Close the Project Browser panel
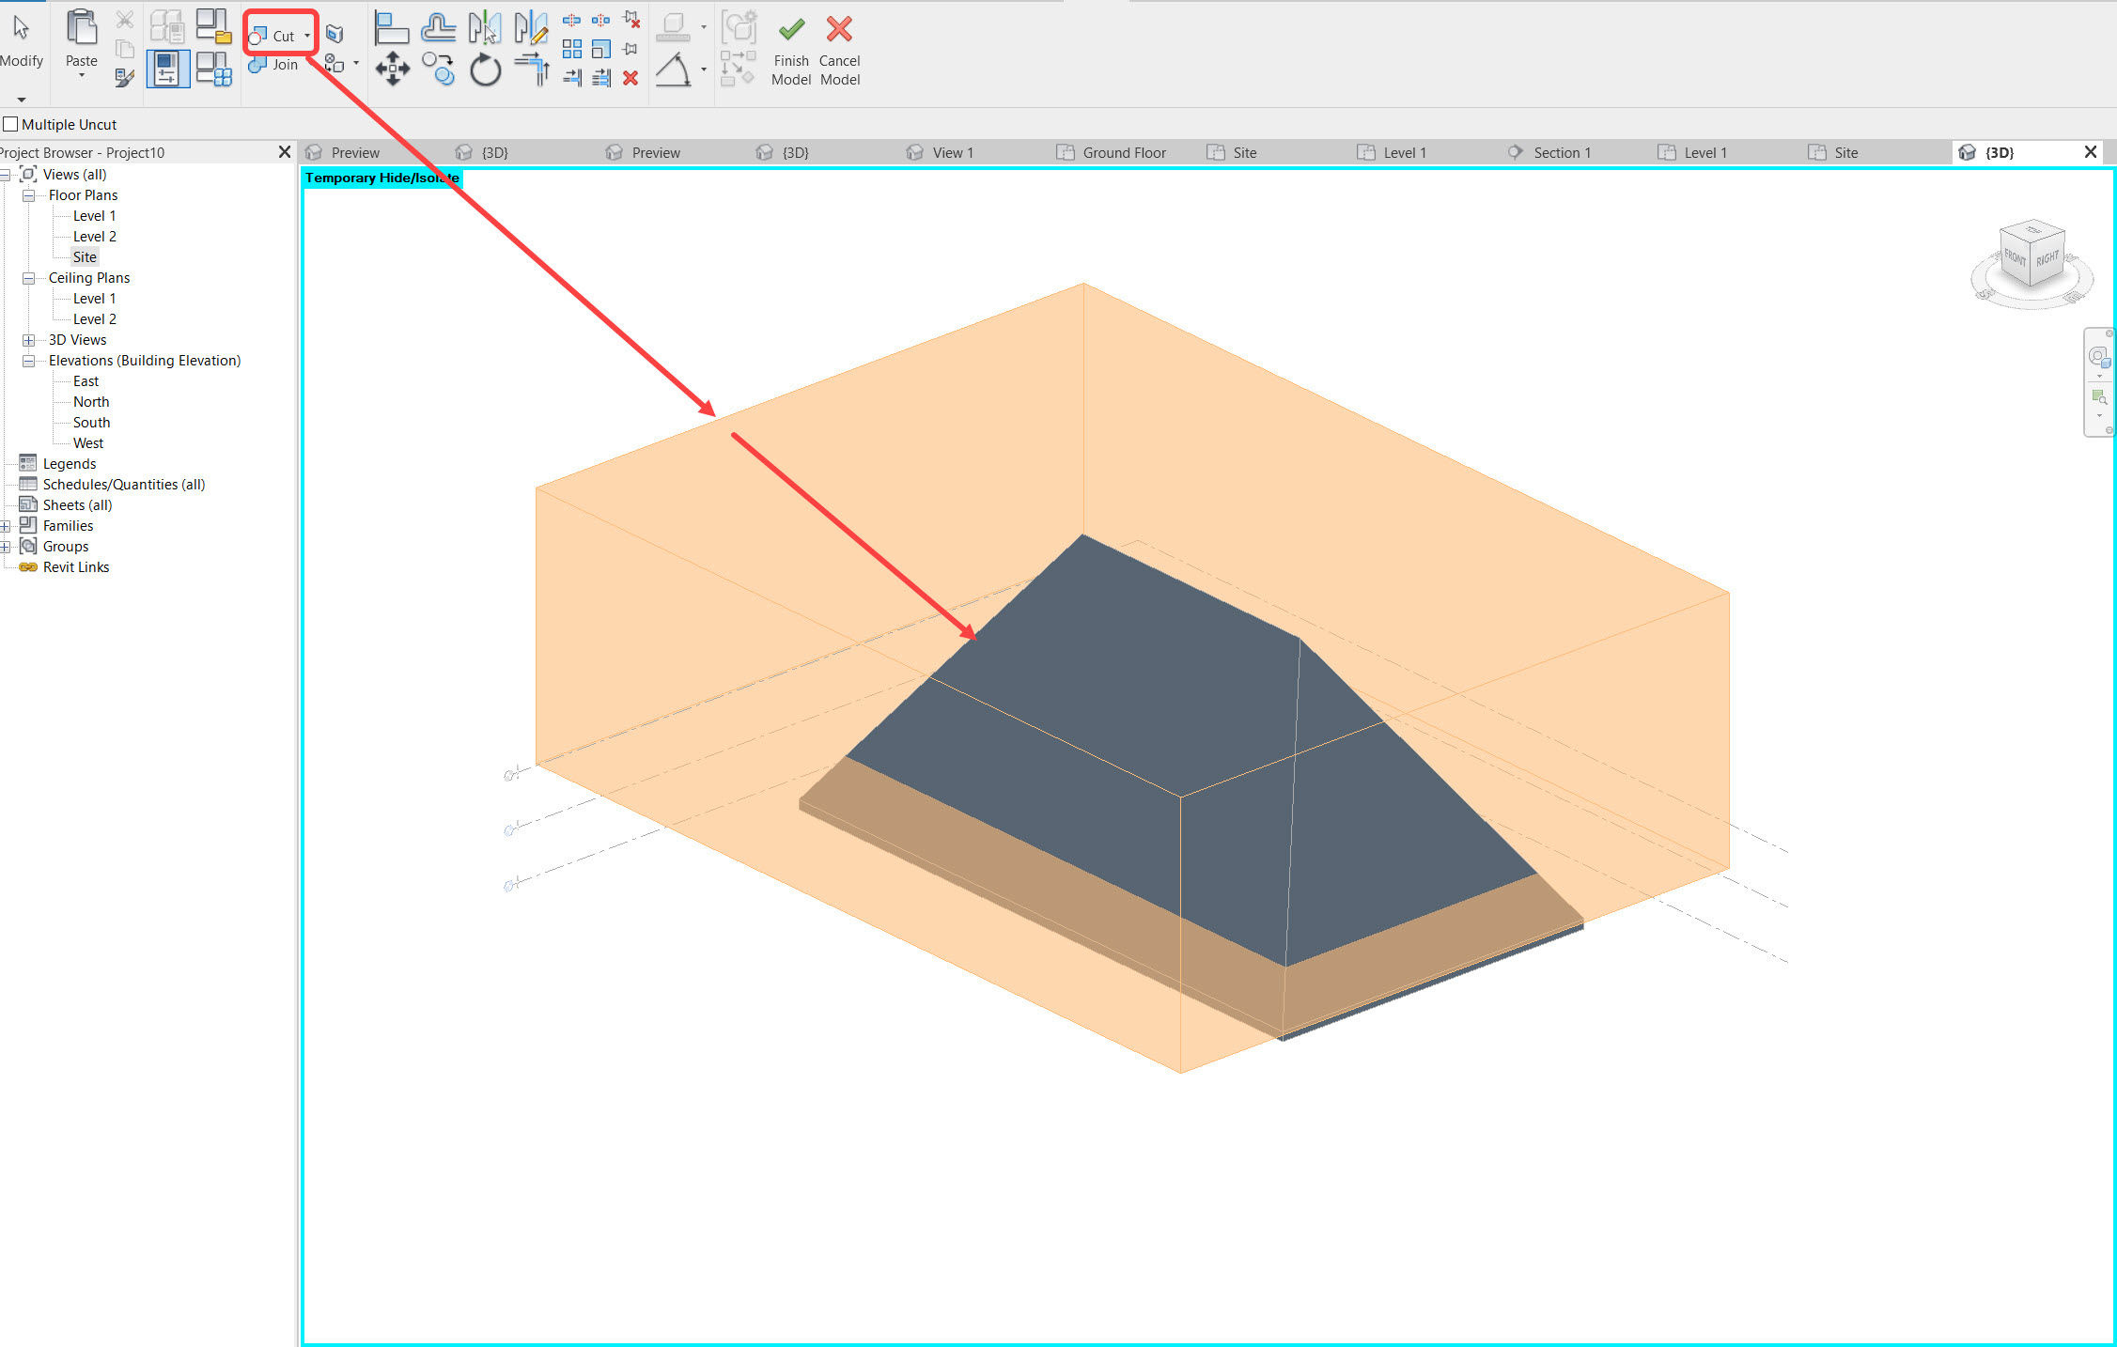2117x1347 pixels. [x=284, y=151]
